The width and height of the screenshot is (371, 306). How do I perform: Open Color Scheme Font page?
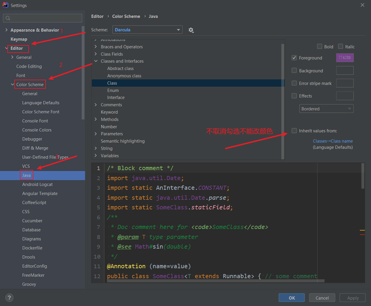click(x=41, y=112)
